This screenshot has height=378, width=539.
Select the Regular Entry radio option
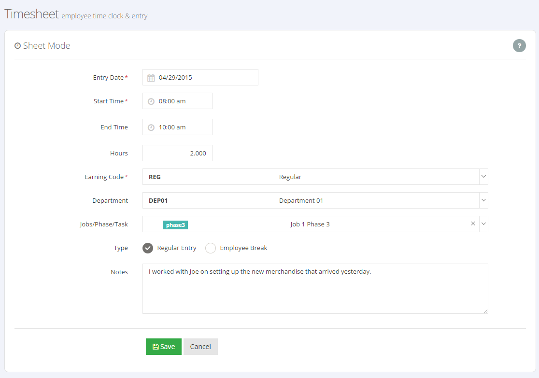pyautogui.click(x=148, y=248)
